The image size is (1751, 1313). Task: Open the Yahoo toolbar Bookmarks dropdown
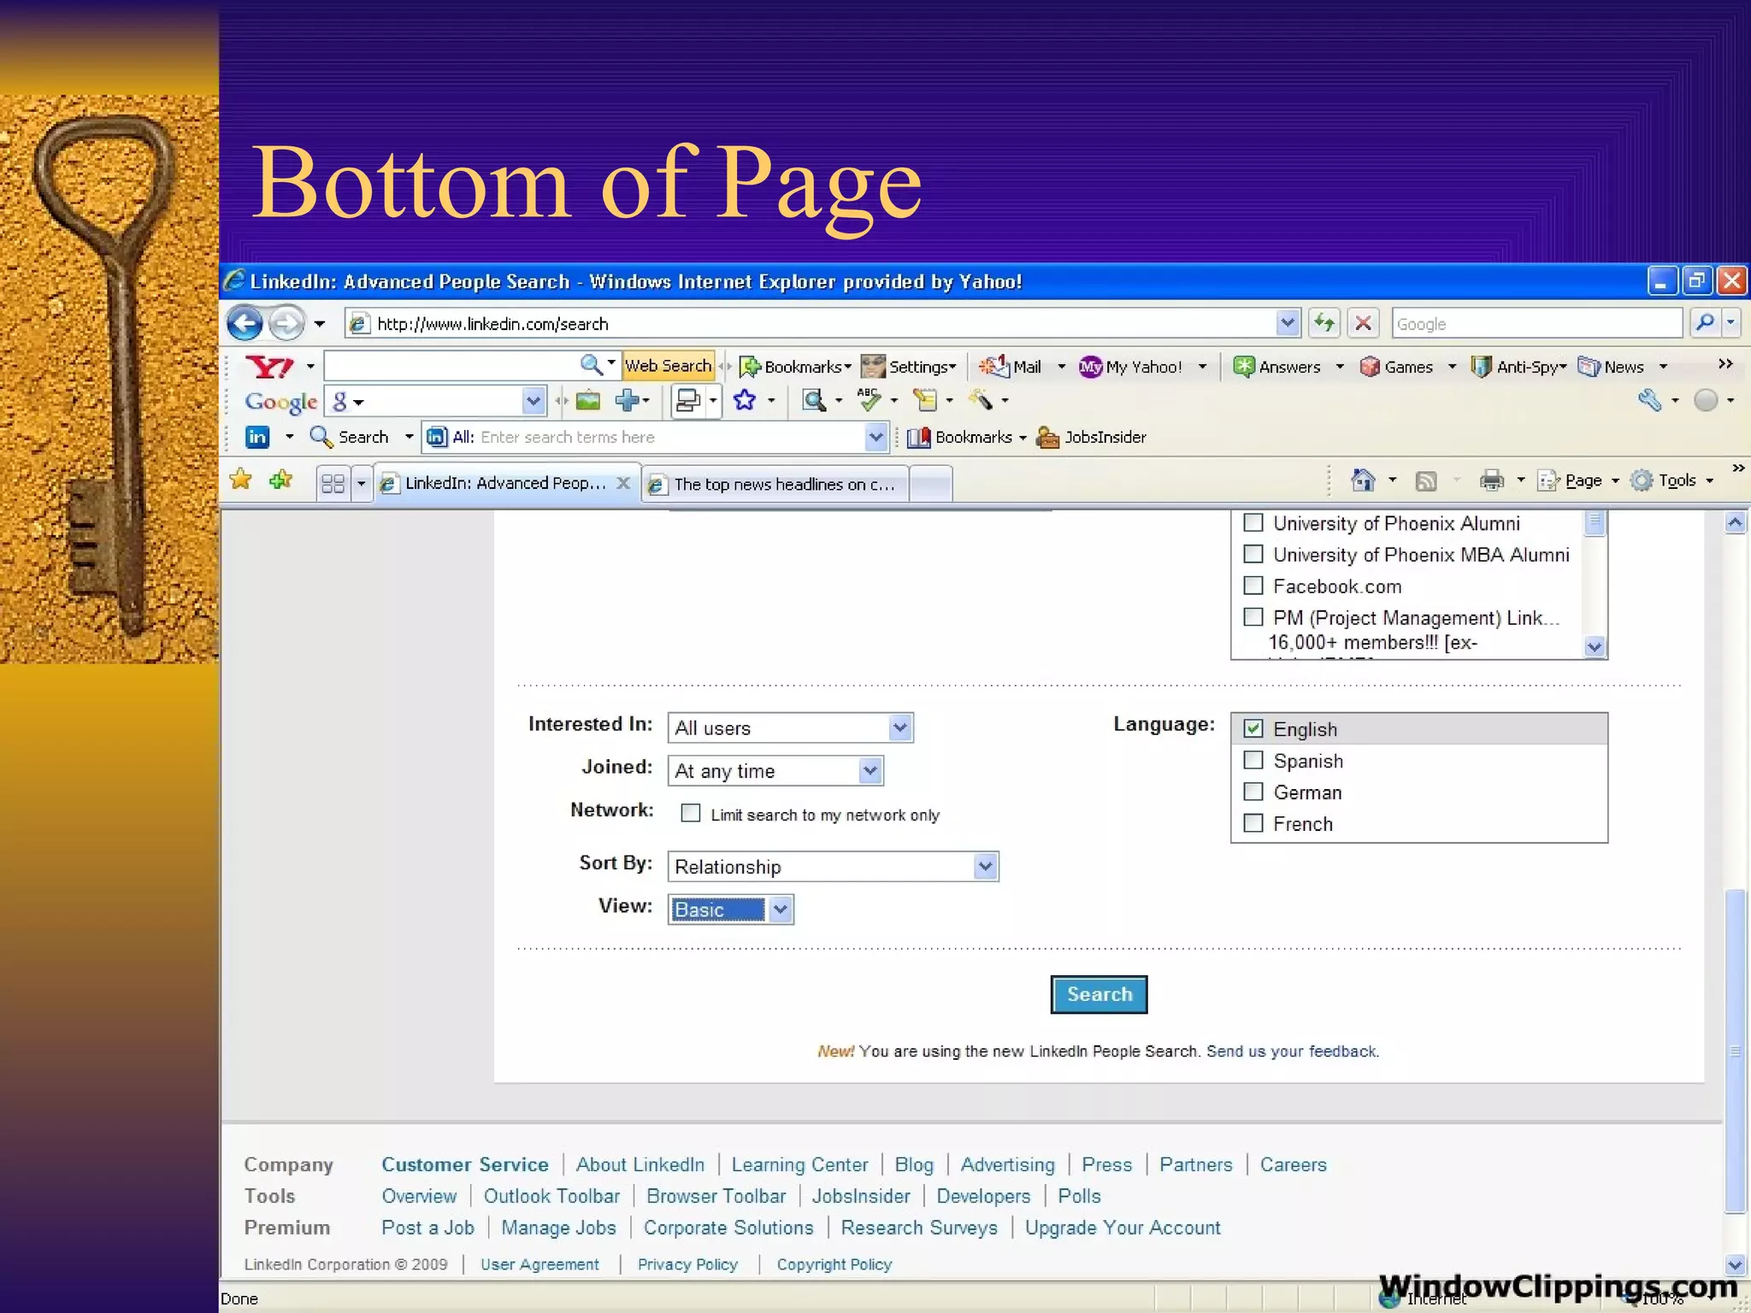point(796,367)
